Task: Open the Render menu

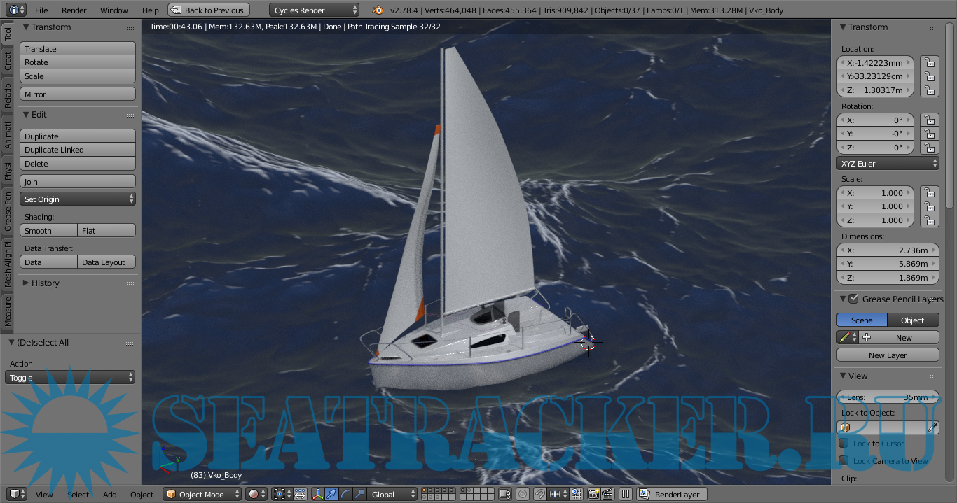Action: 74,10
